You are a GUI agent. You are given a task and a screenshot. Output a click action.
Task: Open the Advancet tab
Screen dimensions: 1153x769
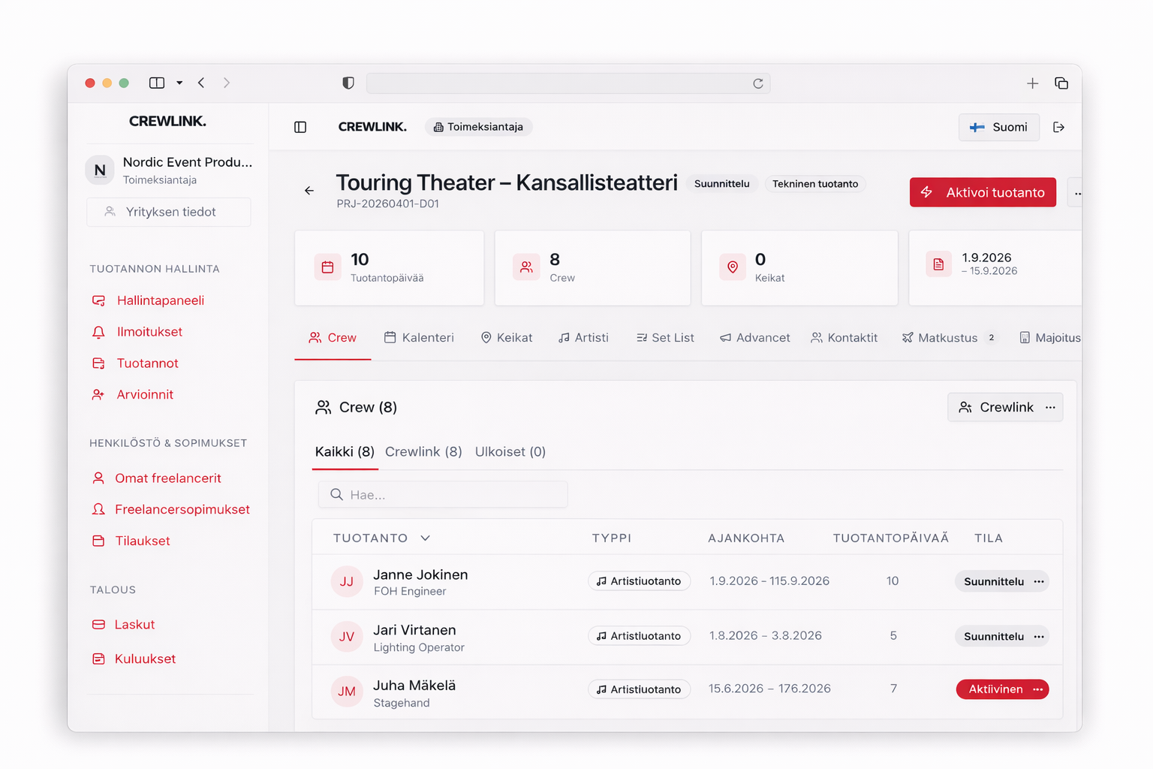(x=754, y=338)
